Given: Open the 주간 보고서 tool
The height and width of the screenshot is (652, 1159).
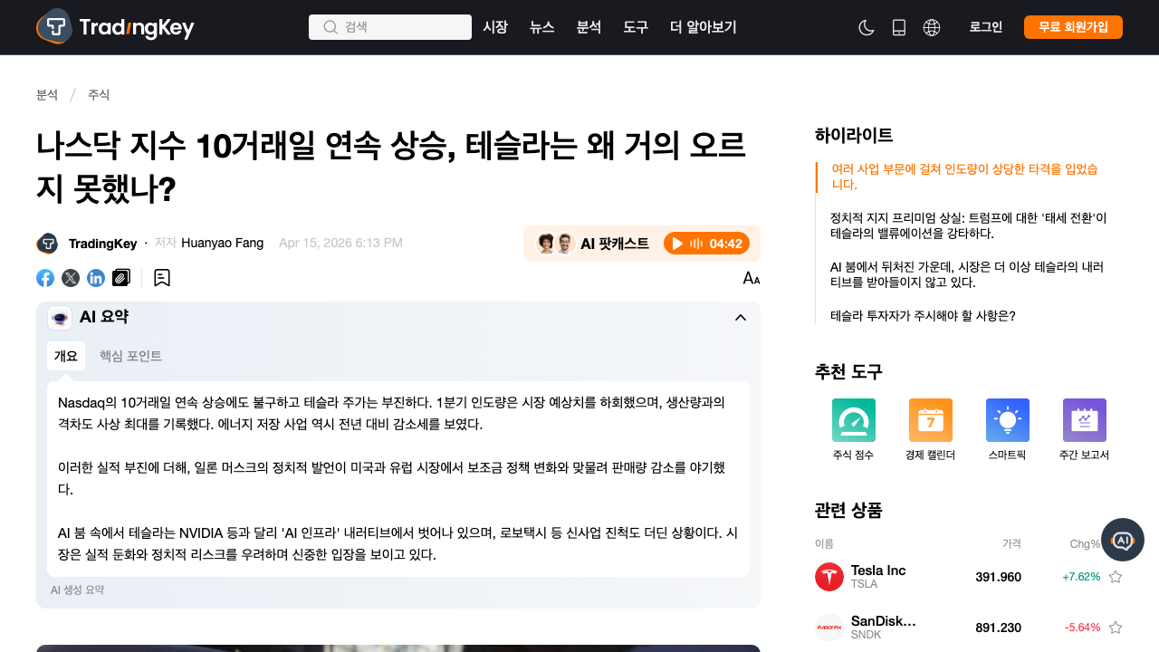Looking at the screenshot, I should coord(1085,430).
